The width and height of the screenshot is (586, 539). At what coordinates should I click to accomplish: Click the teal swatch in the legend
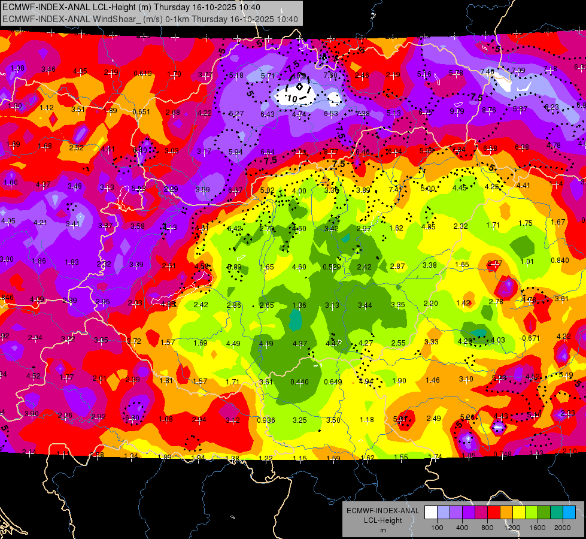[557, 513]
